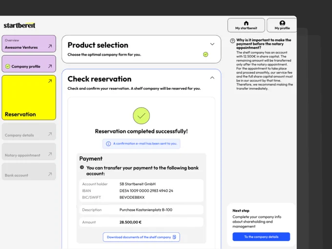This screenshot has width=332, height=249.
Task: Click question mark icon beside payment FAQ
Action: pyautogui.click(x=232, y=41)
